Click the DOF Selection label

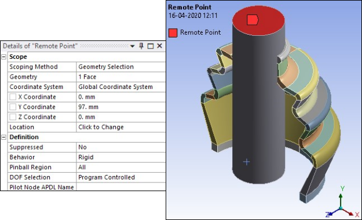(x=30, y=177)
